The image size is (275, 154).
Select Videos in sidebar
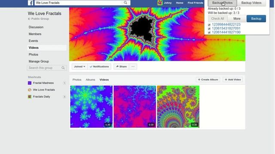tap(47, 47)
